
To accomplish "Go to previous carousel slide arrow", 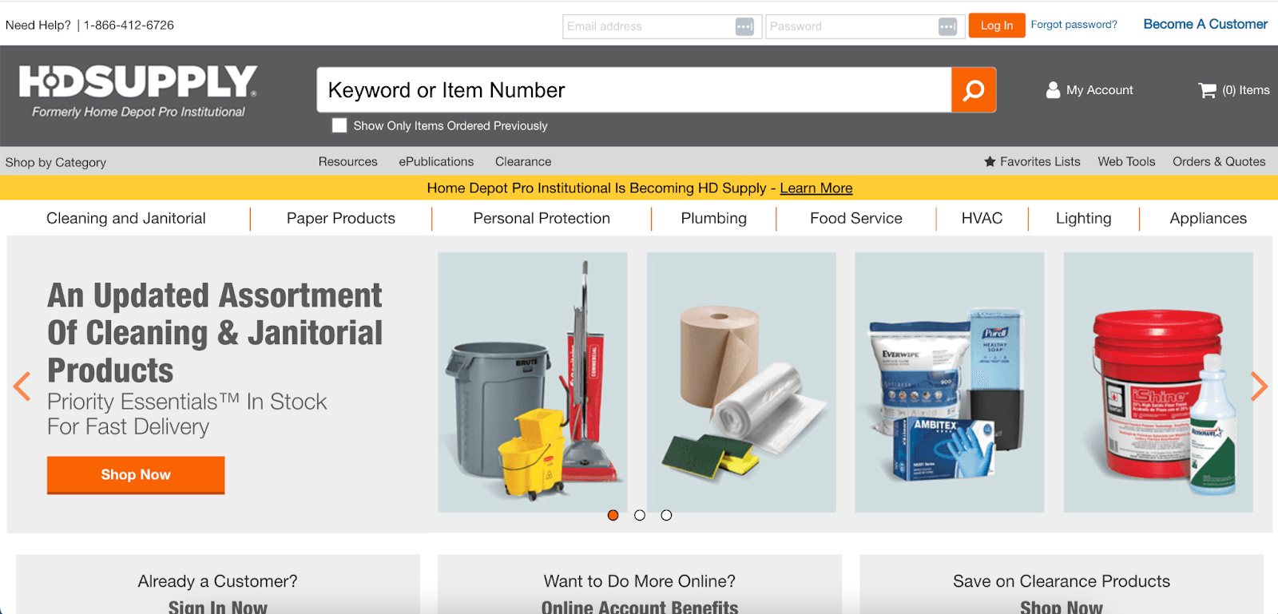I will [x=22, y=386].
